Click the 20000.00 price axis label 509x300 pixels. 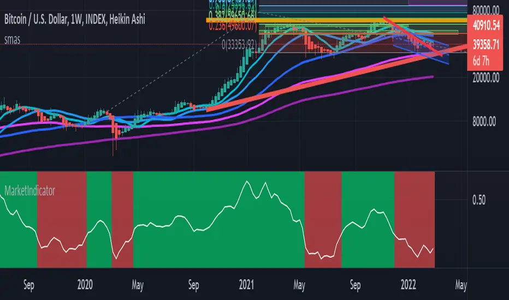click(x=486, y=77)
